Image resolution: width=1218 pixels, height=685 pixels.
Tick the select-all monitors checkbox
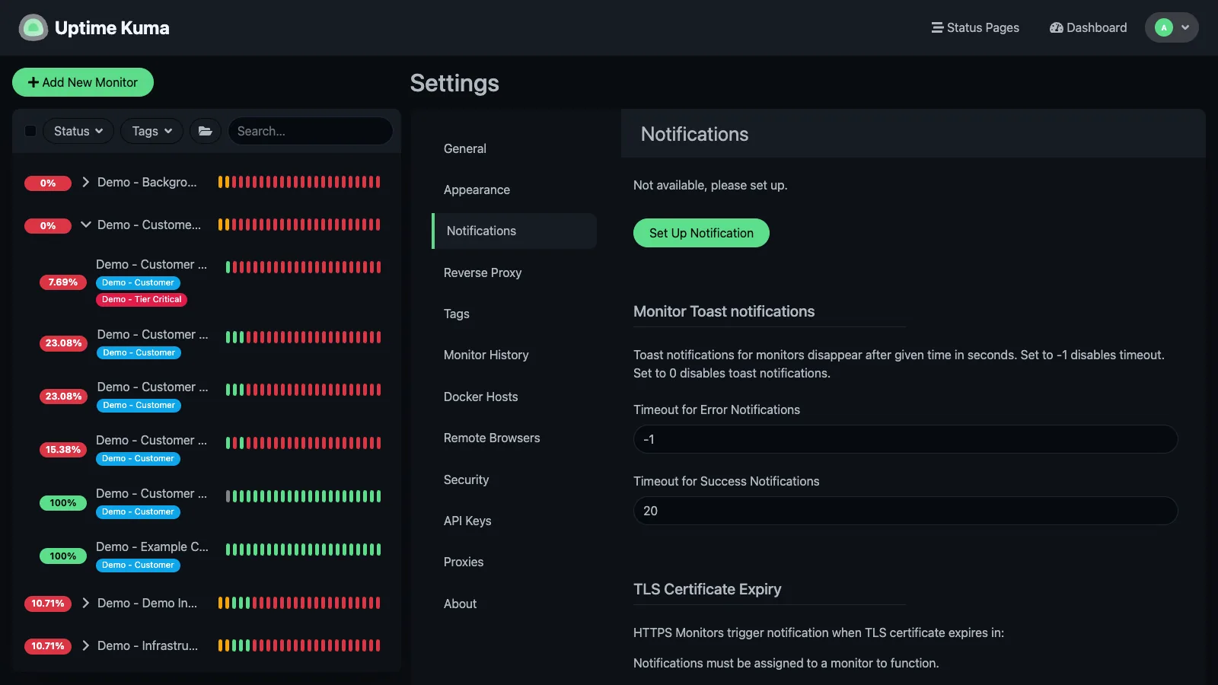30,131
